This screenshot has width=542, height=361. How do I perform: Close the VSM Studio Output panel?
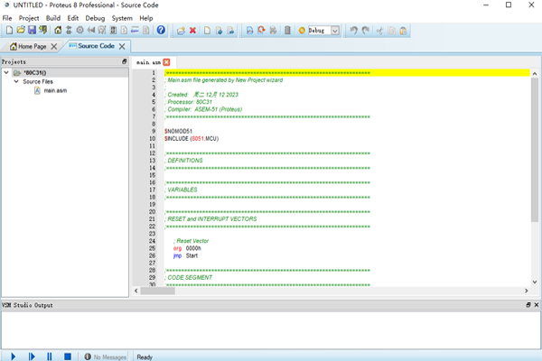click(x=537, y=305)
